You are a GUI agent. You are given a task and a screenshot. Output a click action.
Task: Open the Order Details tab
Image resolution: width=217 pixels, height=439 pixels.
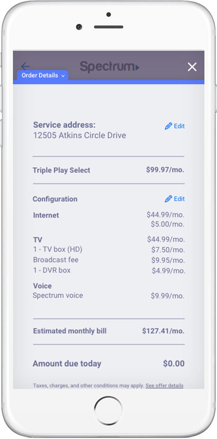(40, 75)
